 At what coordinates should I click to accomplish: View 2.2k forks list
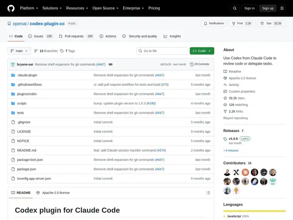tap(233, 111)
